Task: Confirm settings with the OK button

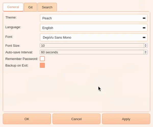Action: pyautogui.click(x=27, y=119)
